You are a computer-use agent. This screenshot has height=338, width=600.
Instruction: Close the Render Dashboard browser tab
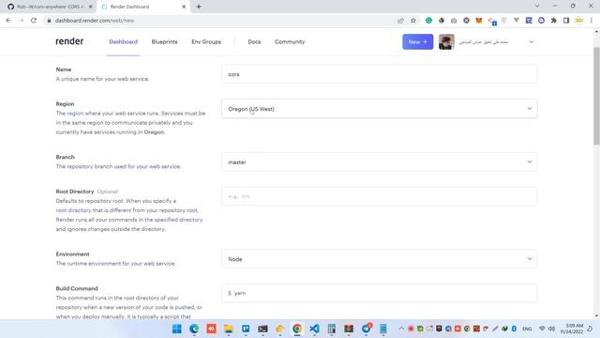tap(184, 7)
